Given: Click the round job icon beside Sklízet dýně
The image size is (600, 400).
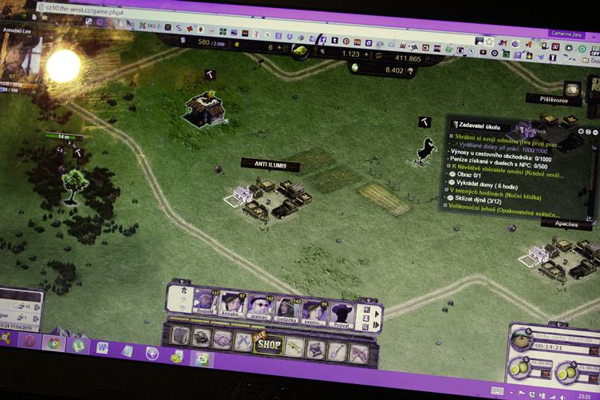Looking at the screenshot, I should click(x=450, y=198).
